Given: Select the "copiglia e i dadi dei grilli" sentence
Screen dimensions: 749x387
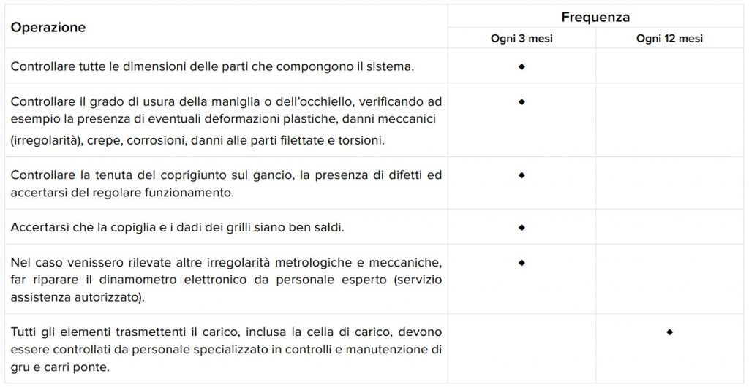Looking at the screenshot, I should [x=177, y=227].
